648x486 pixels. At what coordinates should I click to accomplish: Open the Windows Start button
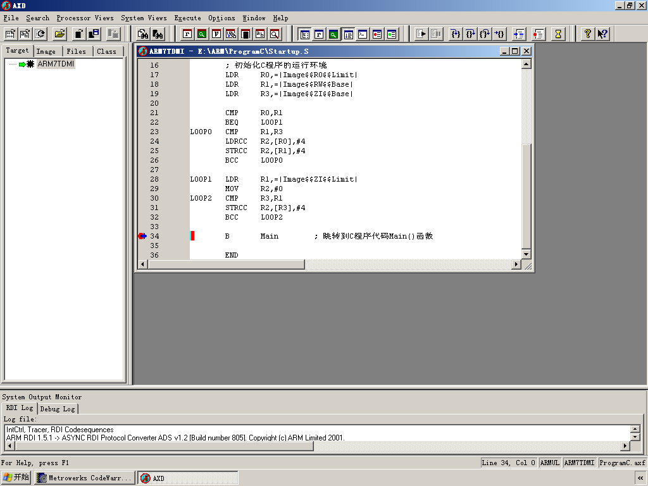tap(16, 478)
